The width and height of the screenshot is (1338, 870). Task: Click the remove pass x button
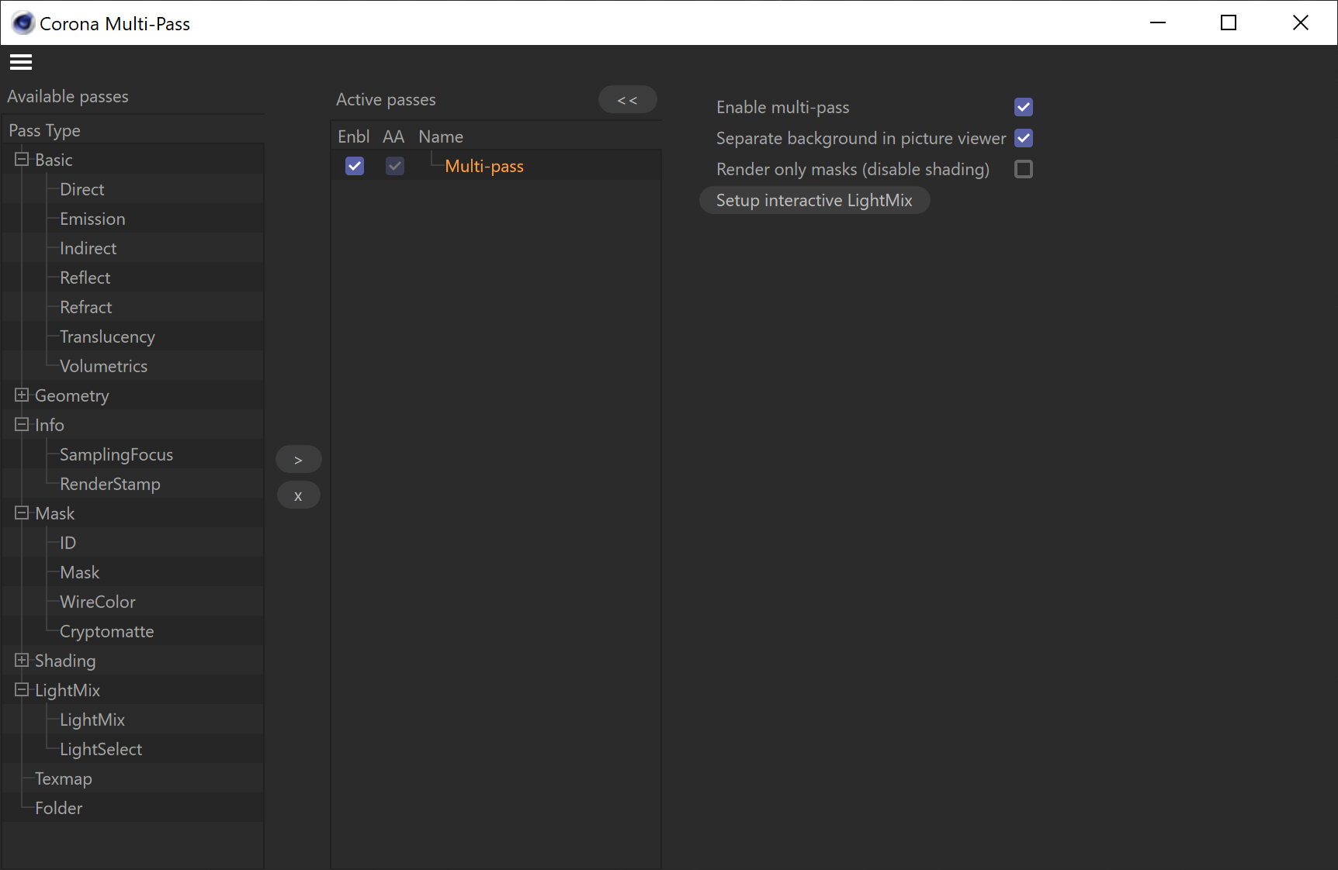pyautogui.click(x=298, y=495)
